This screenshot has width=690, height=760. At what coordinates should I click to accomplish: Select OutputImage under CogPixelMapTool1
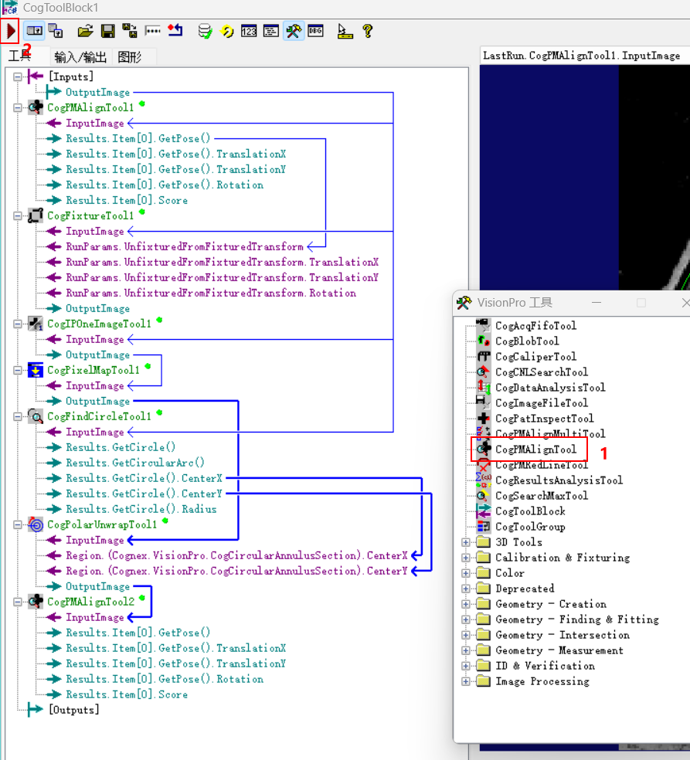coord(97,402)
